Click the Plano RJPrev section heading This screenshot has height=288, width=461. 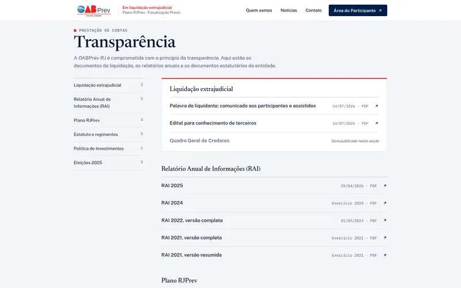(x=179, y=281)
